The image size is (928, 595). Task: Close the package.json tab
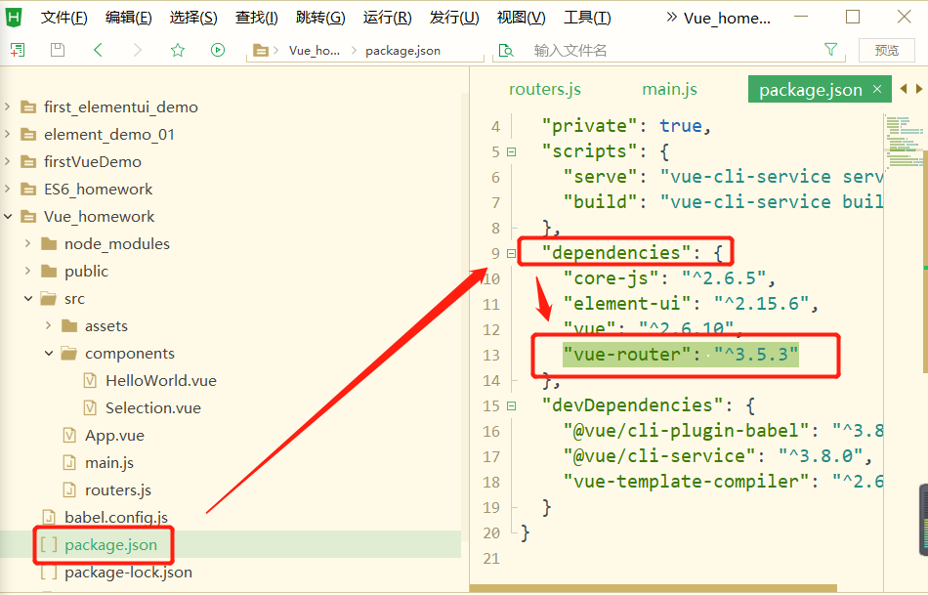tap(877, 89)
